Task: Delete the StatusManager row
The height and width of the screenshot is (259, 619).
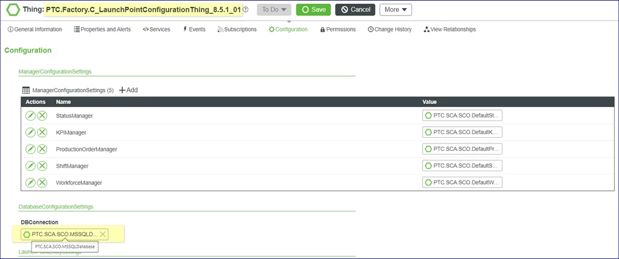Action: coord(42,116)
